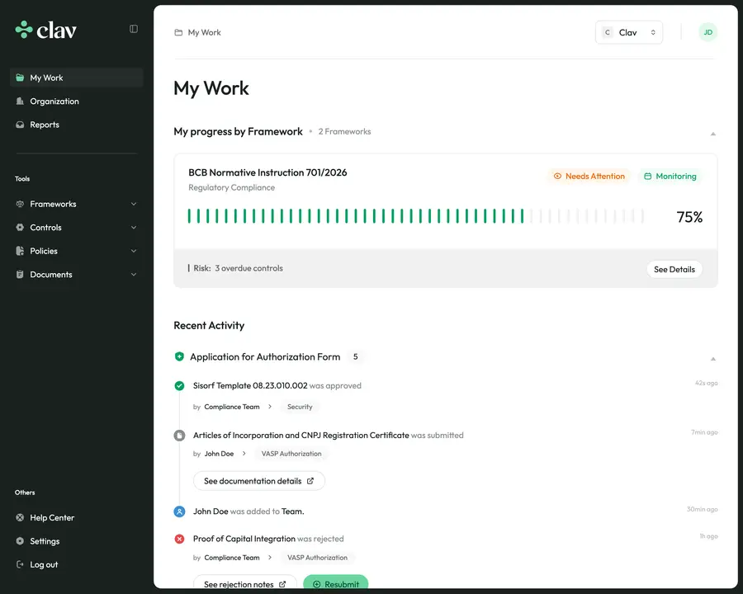Click the Settings gear icon
Image resolution: width=743 pixels, height=594 pixels.
click(20, 541)
